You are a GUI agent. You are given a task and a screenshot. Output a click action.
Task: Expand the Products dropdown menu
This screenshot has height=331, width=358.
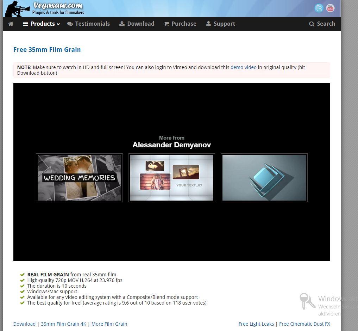[41, 24]
